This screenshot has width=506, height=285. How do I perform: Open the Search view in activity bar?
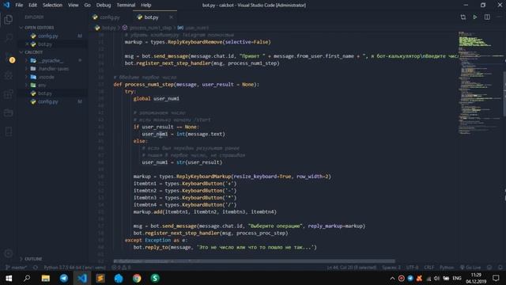(9, 38)
